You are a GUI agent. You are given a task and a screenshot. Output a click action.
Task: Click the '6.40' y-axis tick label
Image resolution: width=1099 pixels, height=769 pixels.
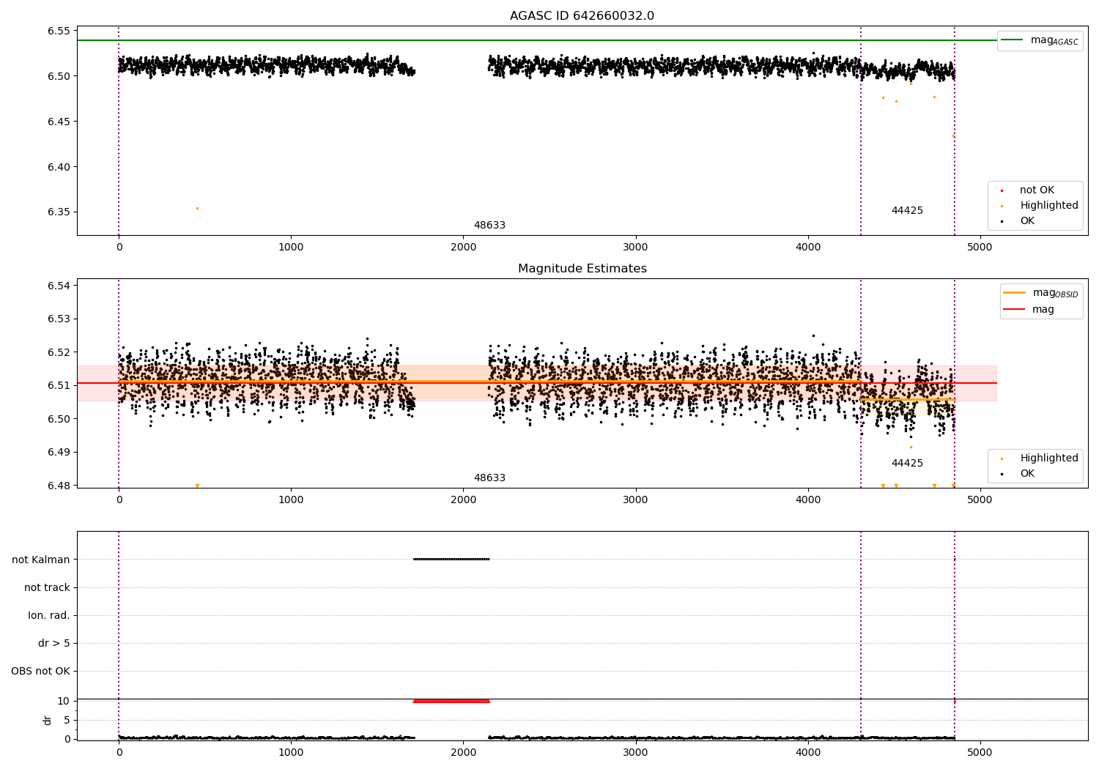tap(59, 167)
